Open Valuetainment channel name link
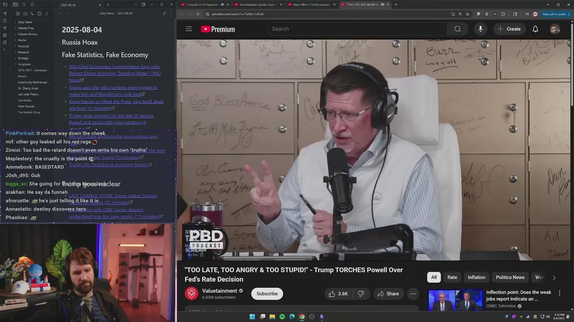Screen dimensions: 574x322 [x=220, y=291]
